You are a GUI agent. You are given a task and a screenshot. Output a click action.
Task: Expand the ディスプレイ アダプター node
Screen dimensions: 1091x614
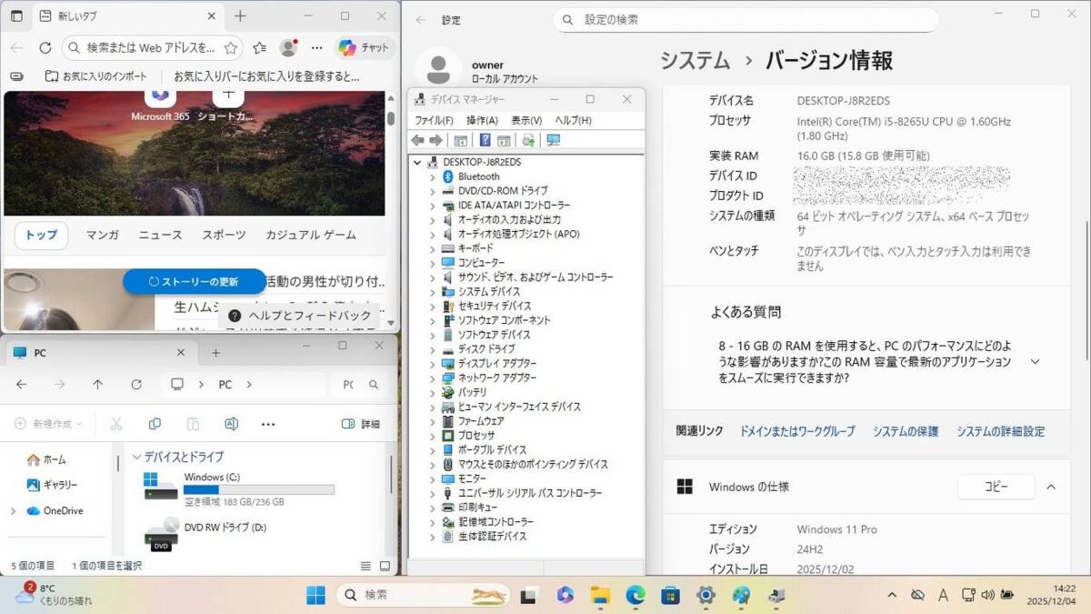[432, 364]
